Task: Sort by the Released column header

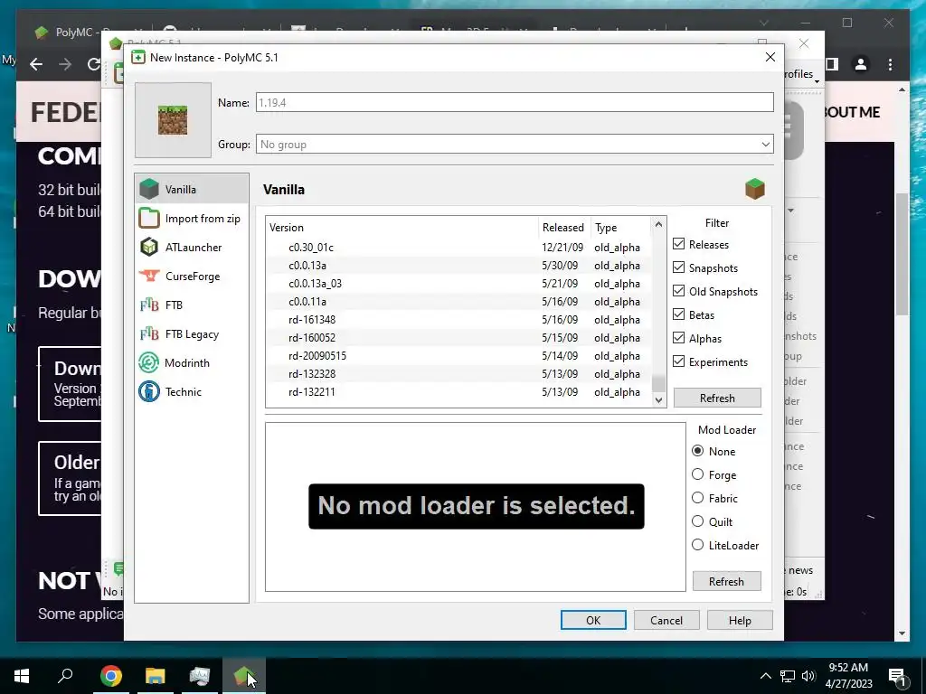Action: pos(563,227)
